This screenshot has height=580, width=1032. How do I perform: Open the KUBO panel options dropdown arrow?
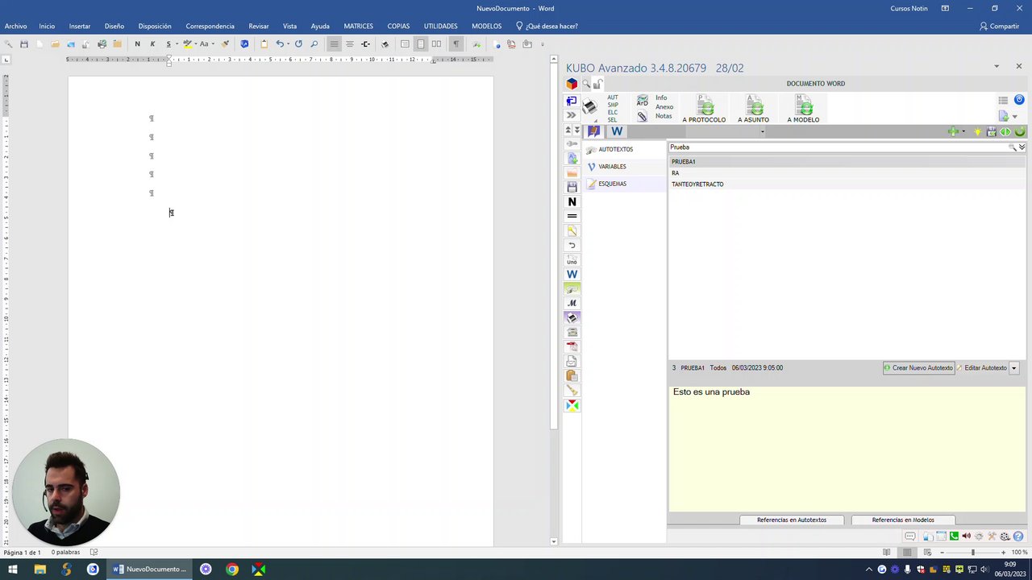[997, 66]
